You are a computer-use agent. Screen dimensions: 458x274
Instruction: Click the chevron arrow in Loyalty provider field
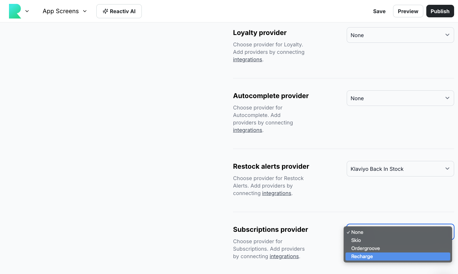447,35
